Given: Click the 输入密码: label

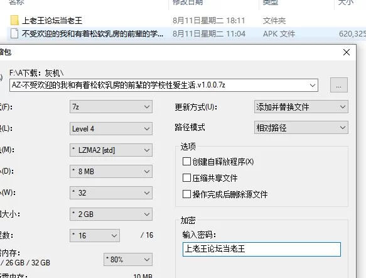Looking at the screenshot, I should [200, 235].
